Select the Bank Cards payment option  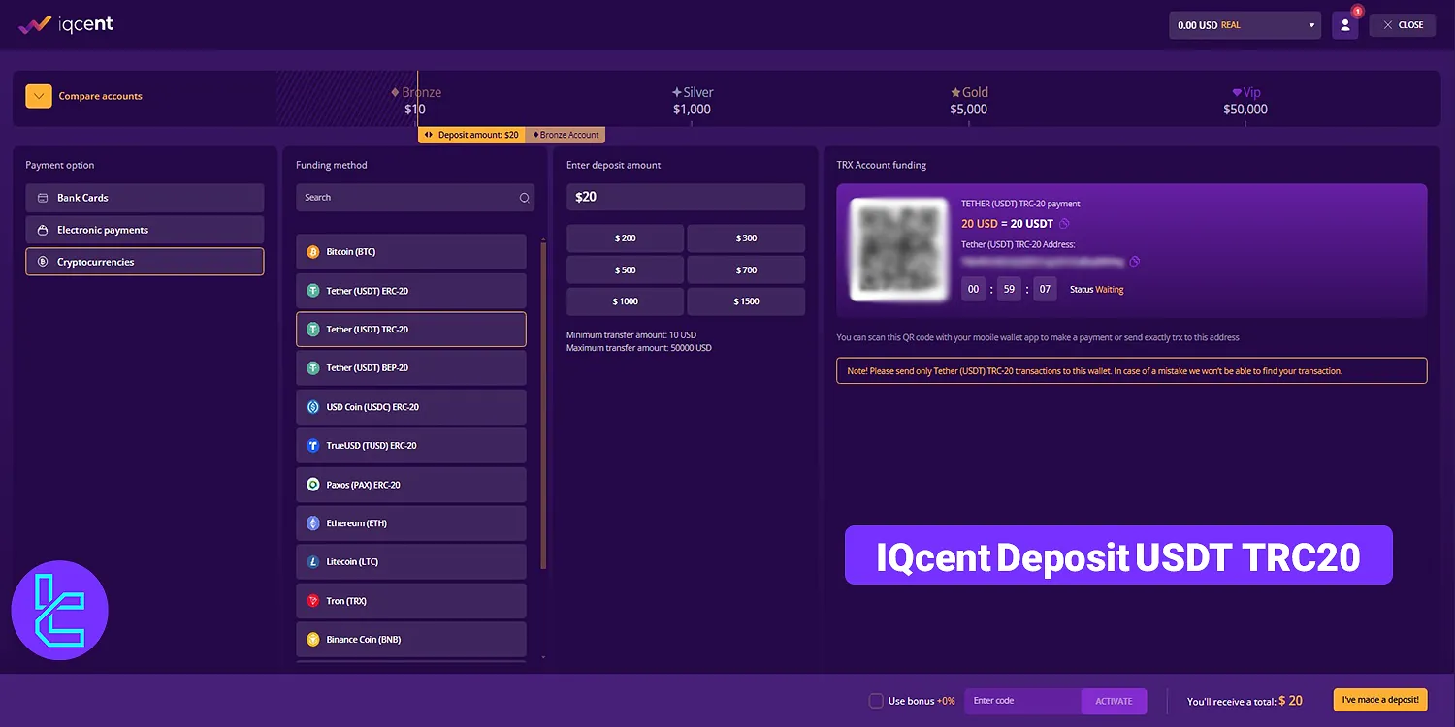[x=145, y=198]
